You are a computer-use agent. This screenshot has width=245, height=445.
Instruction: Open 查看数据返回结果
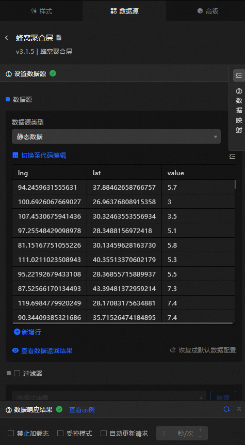pyautogui.click(x=47, y=350)
